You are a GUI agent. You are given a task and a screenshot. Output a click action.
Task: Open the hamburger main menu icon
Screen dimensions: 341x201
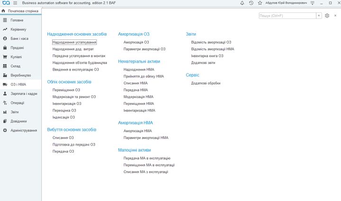(15, 3)
